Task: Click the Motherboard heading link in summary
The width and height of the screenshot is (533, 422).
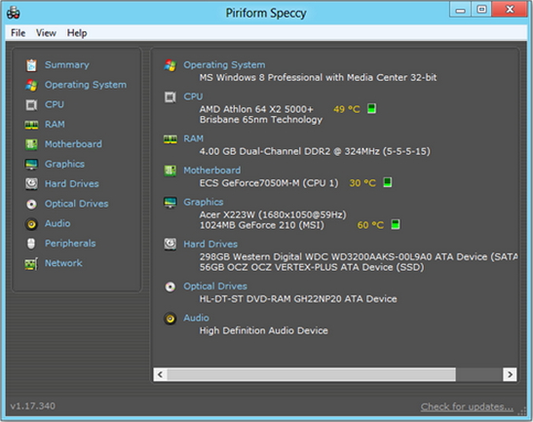Action: 212,171
